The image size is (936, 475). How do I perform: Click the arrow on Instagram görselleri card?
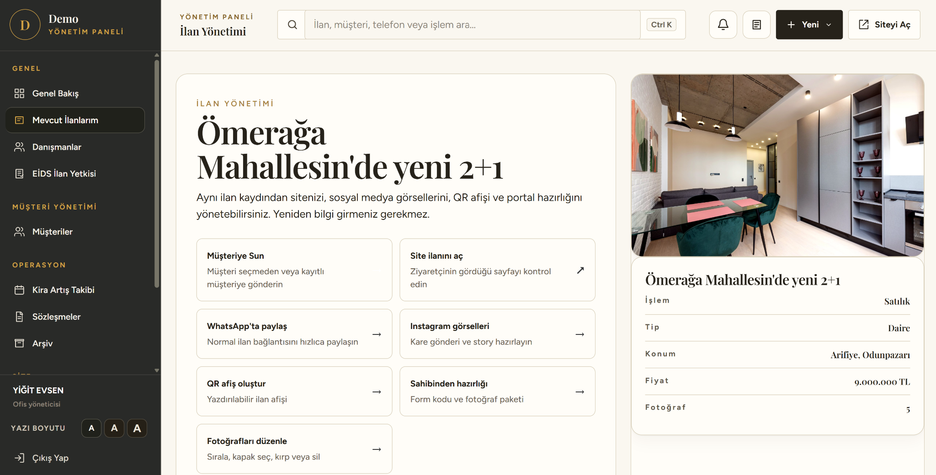(580, 334)
